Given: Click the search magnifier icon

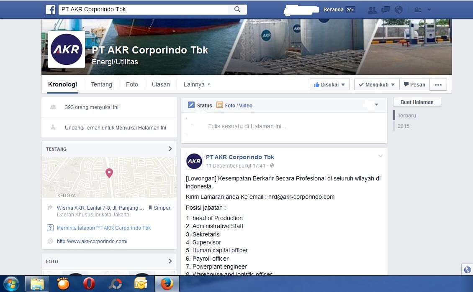Looking at the screenshot, I should (x=237, y=9).
